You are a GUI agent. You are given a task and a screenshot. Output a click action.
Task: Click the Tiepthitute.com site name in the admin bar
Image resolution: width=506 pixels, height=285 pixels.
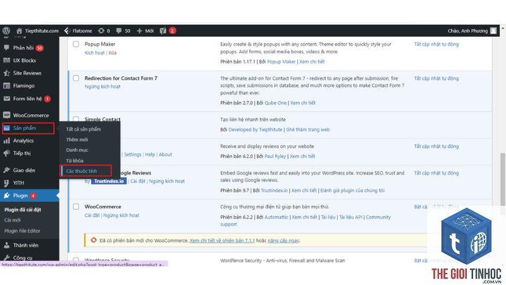(42, 30)
